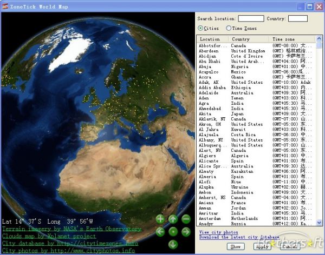Open Clouds map by Xplanet project link
Image resolution: width=325 pixels, height=255 pixels.
click(49, 236)
